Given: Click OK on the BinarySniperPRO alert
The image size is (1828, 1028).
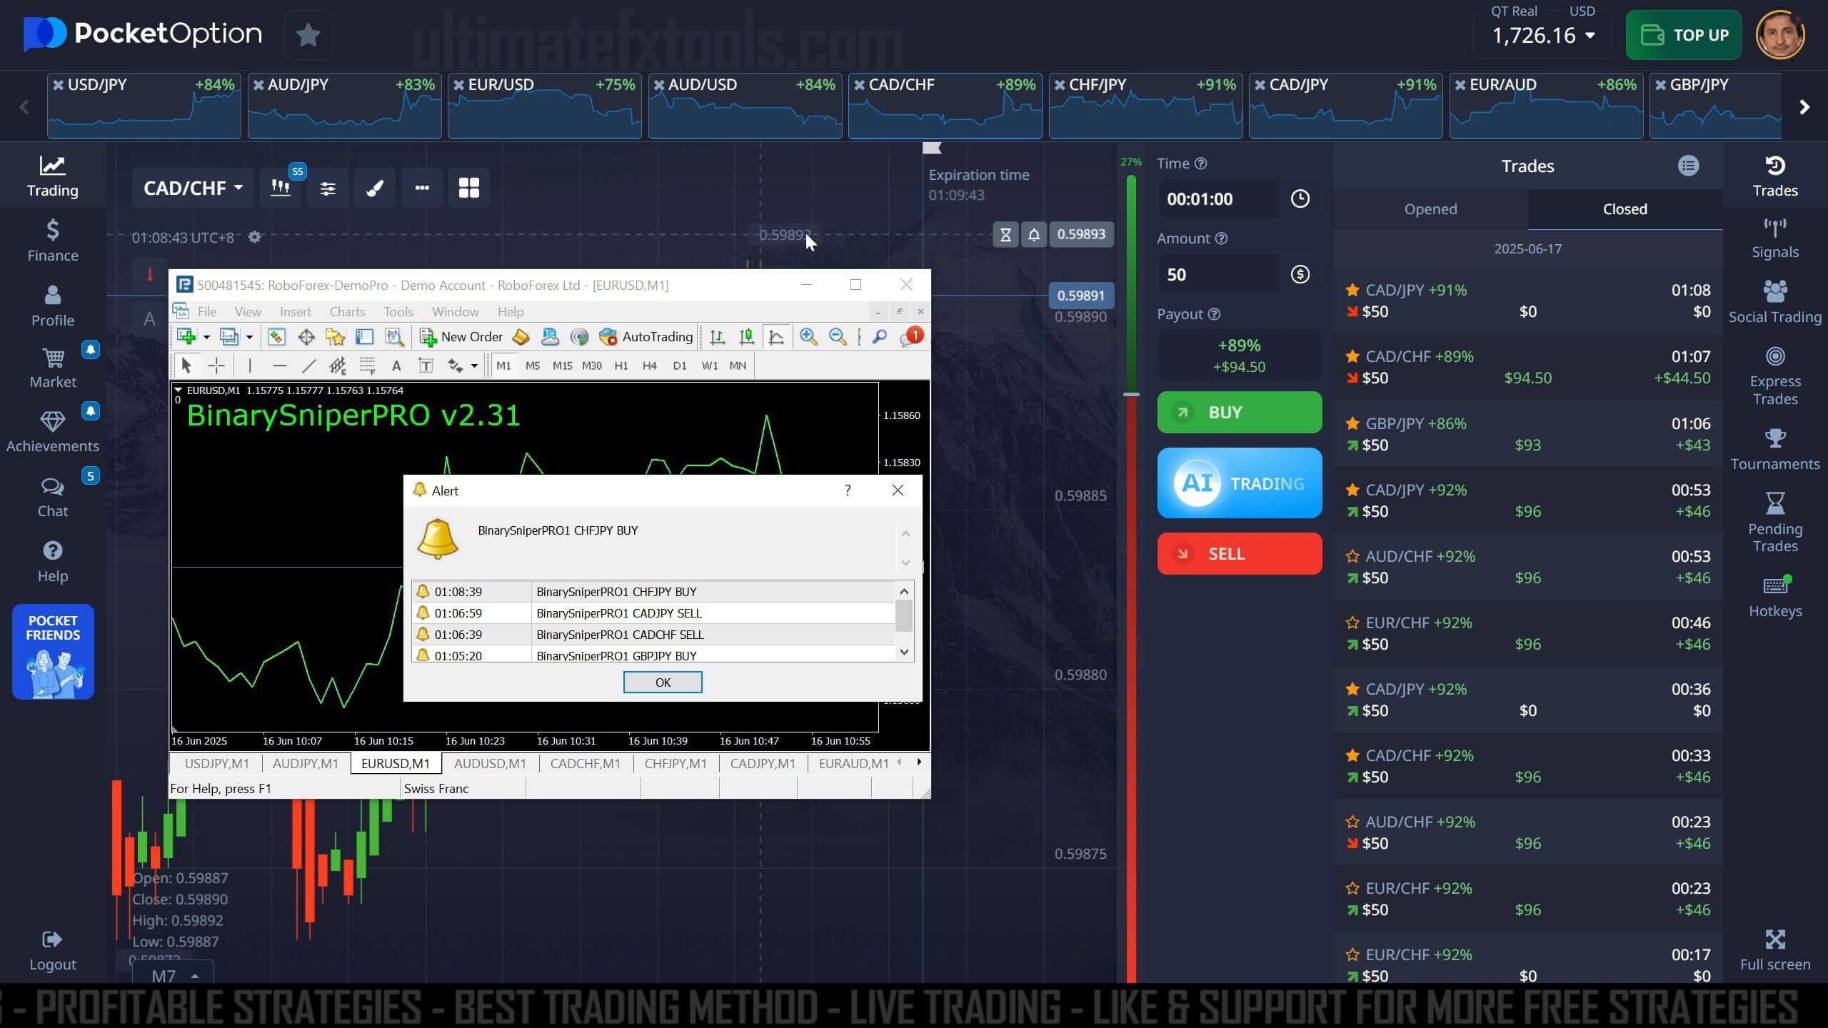Looking at the screenshot, I should [x=661, y=682].
